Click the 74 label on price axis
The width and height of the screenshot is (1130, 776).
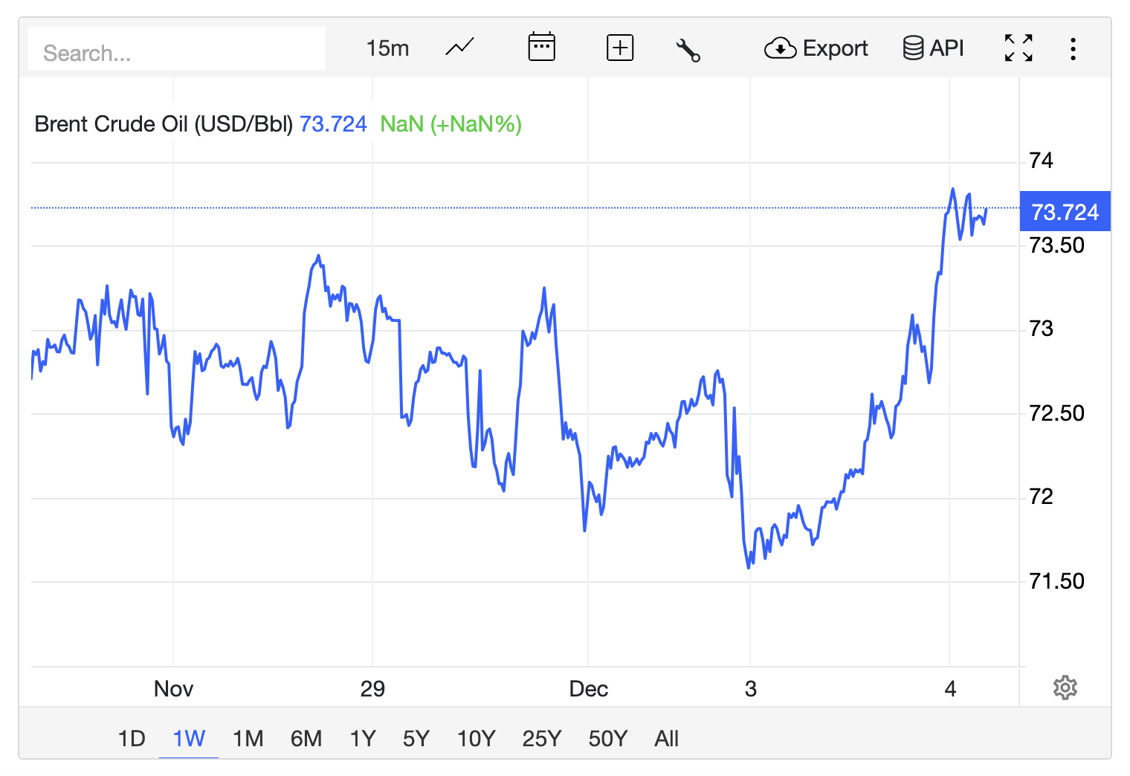pyautogui.click(x=1041, y=161)
